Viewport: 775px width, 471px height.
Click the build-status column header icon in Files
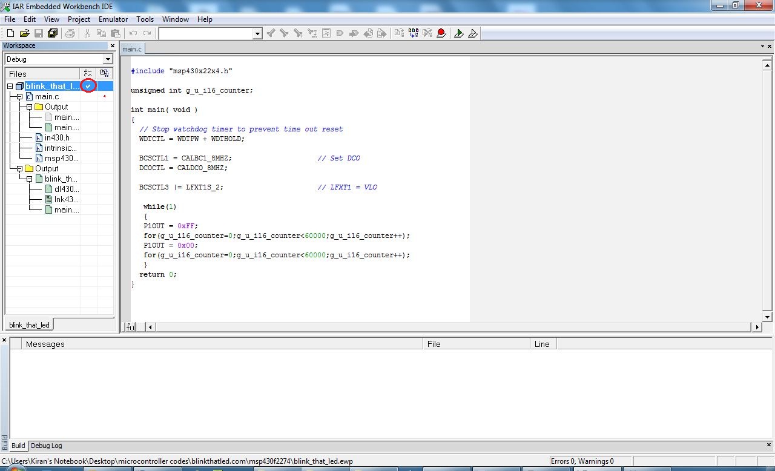coord(88,73)
